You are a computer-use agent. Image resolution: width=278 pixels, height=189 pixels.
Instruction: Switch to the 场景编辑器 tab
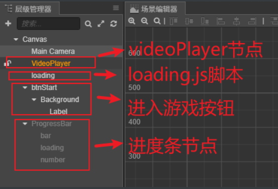(x=155, y=9)
